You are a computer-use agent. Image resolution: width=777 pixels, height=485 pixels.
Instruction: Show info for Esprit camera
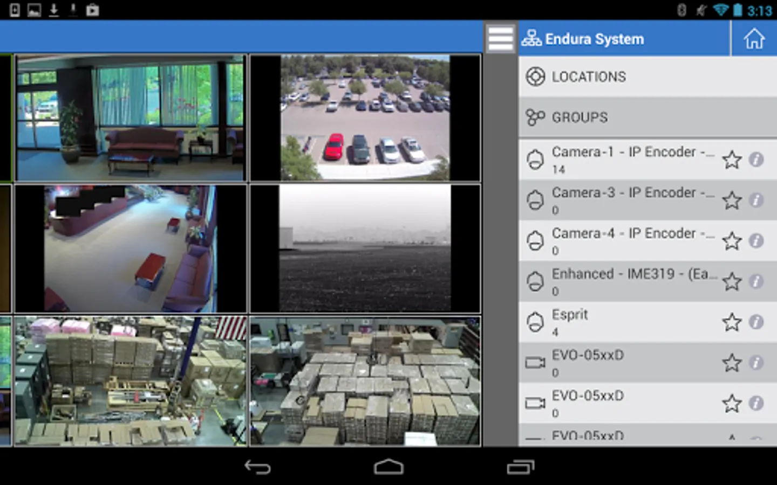coord(756,322)
